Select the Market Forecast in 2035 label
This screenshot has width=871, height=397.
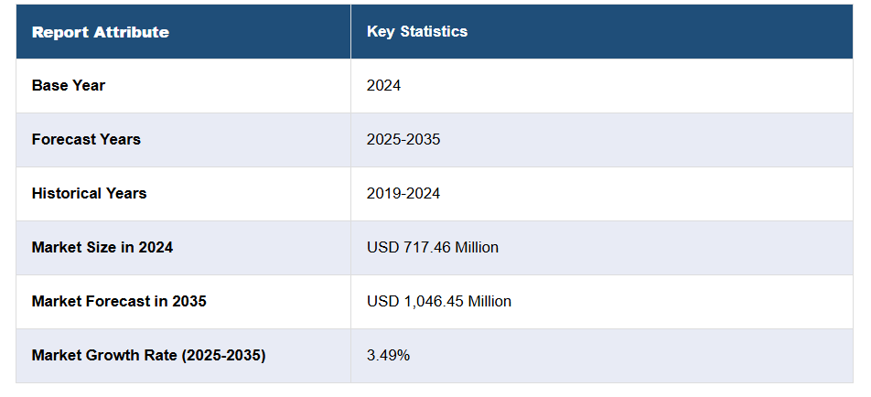tap(119, 301)
